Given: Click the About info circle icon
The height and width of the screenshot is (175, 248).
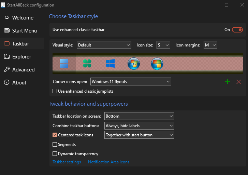Looking at the screenshot, I should click(6, 82).
